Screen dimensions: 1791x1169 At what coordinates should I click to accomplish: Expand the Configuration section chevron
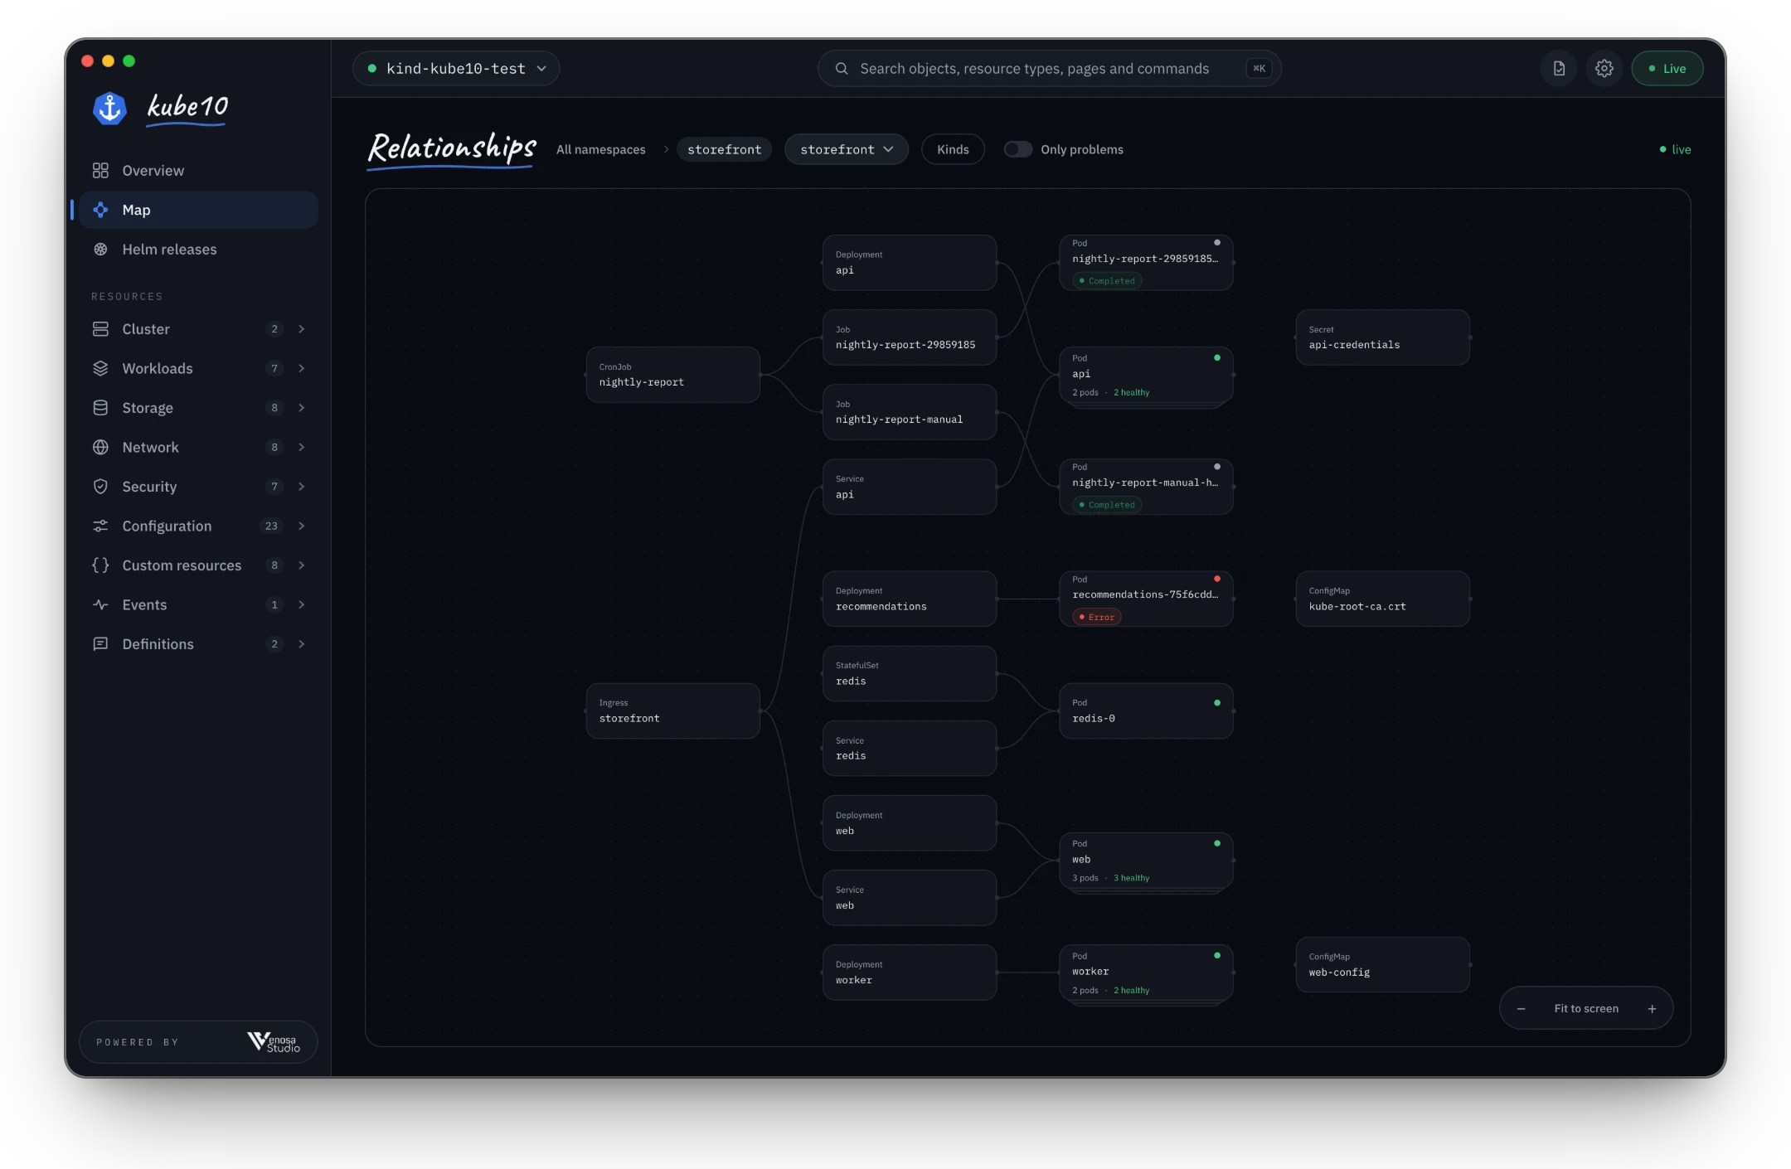[x=301, y=526]
